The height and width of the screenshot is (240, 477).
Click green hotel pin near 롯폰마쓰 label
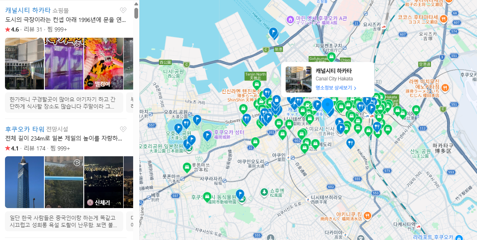[x=187, y=167]
